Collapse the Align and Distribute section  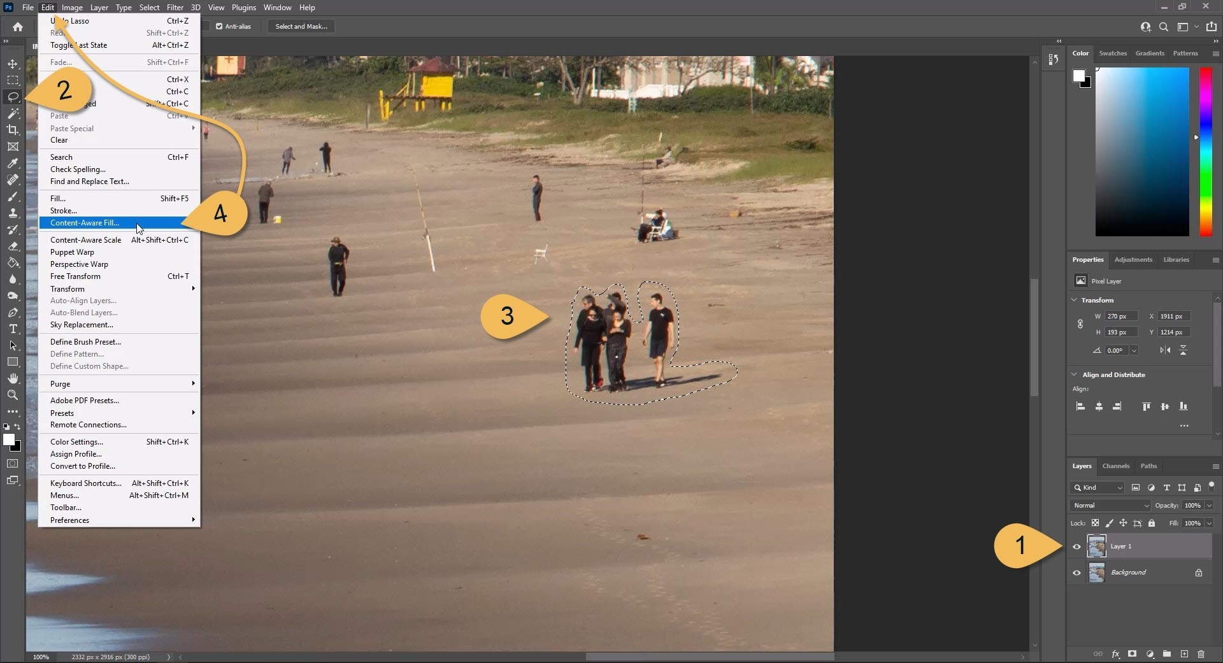pos(1074,374)
